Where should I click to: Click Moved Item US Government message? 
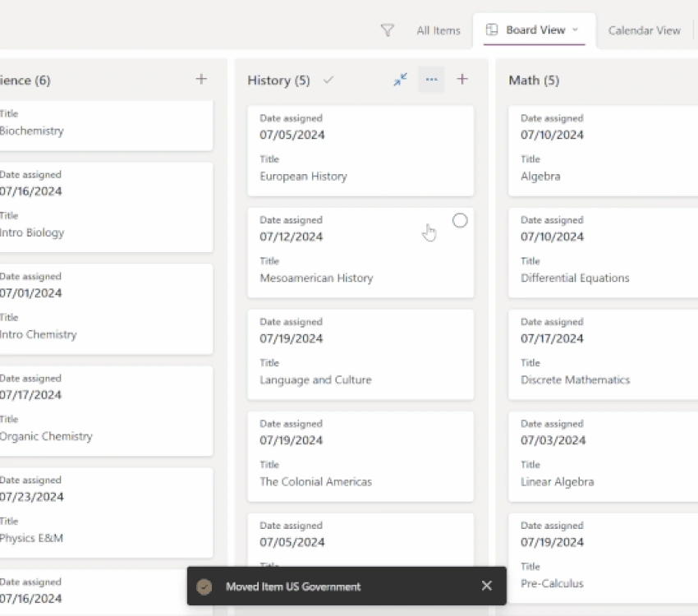coord(293,586)
